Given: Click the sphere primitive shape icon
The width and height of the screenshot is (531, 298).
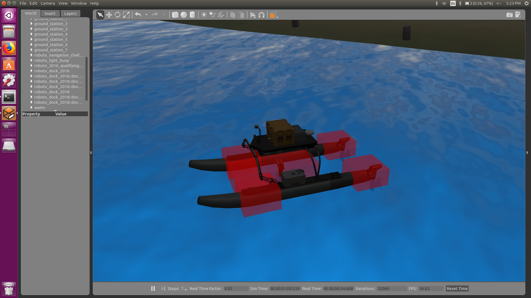Looking at the screenshot, I should point(184,15).
